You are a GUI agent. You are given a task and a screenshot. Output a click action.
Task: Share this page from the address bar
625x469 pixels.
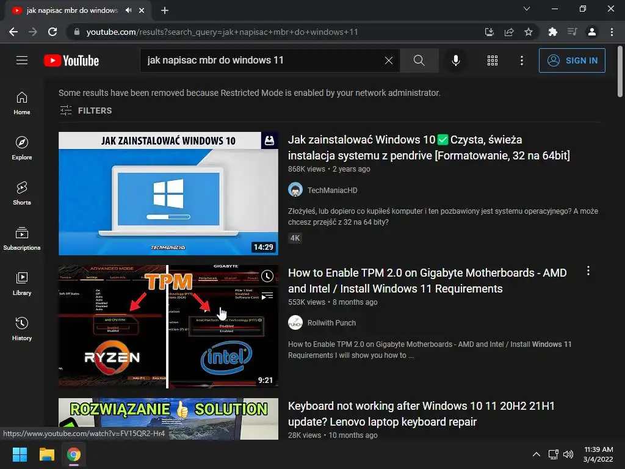point(509,32)
